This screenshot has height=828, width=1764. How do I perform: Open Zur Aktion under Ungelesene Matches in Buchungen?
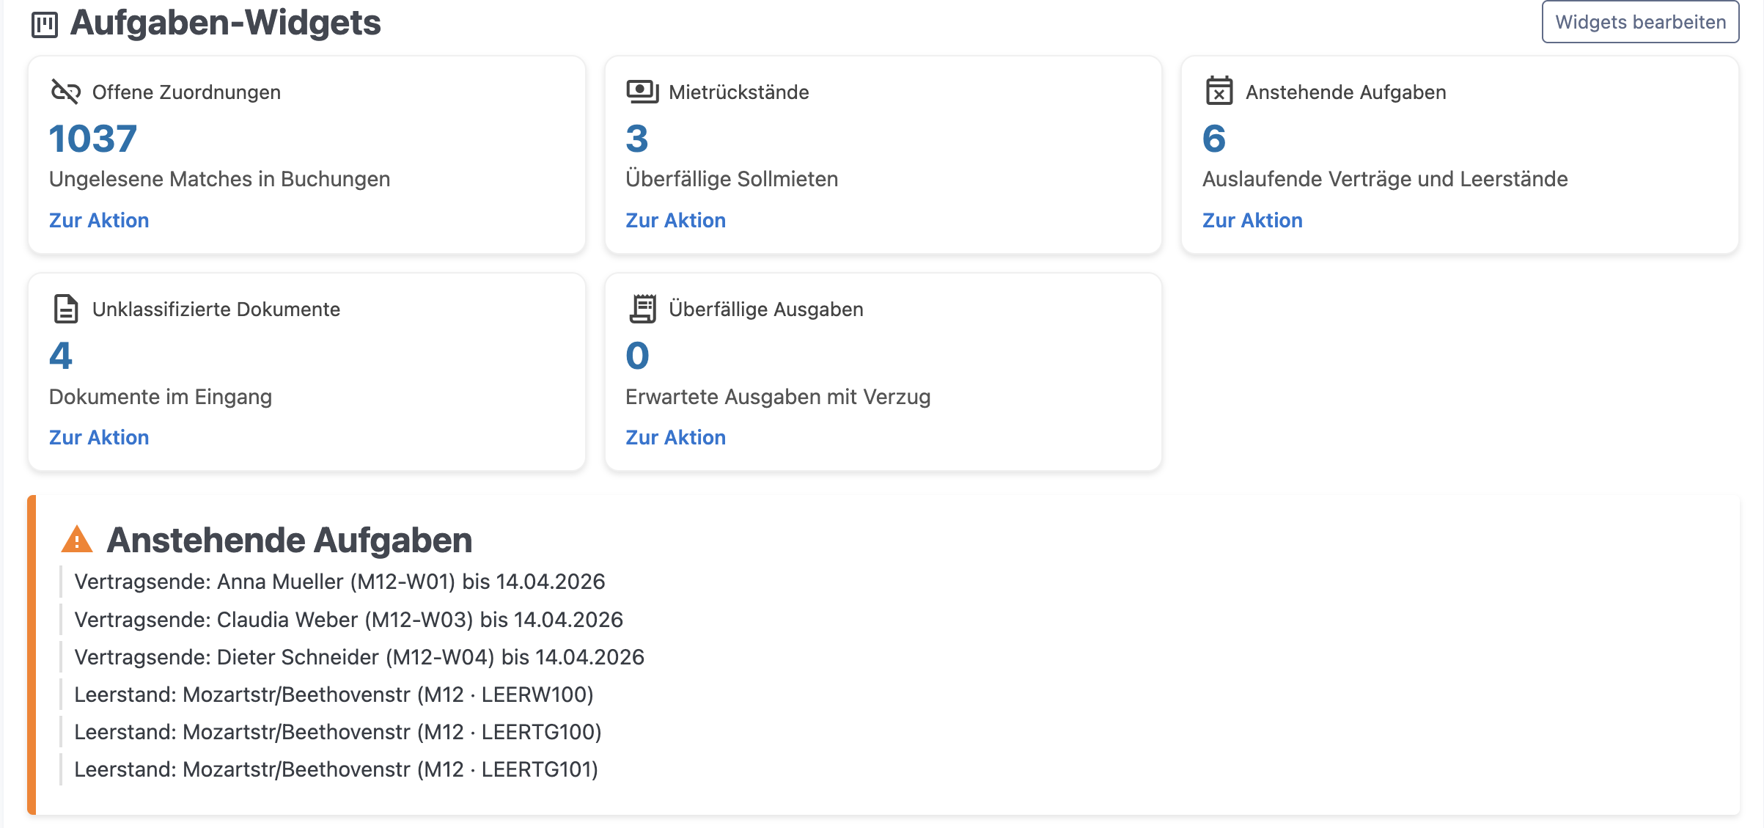(99, 220)
